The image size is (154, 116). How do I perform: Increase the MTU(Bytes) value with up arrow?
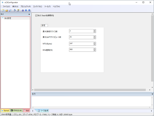tap(95, 43)
